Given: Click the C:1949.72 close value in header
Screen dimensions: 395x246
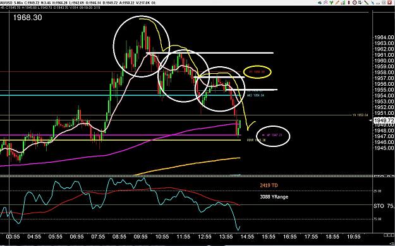Looking at the screenshot, I should [x=32, y=3].
